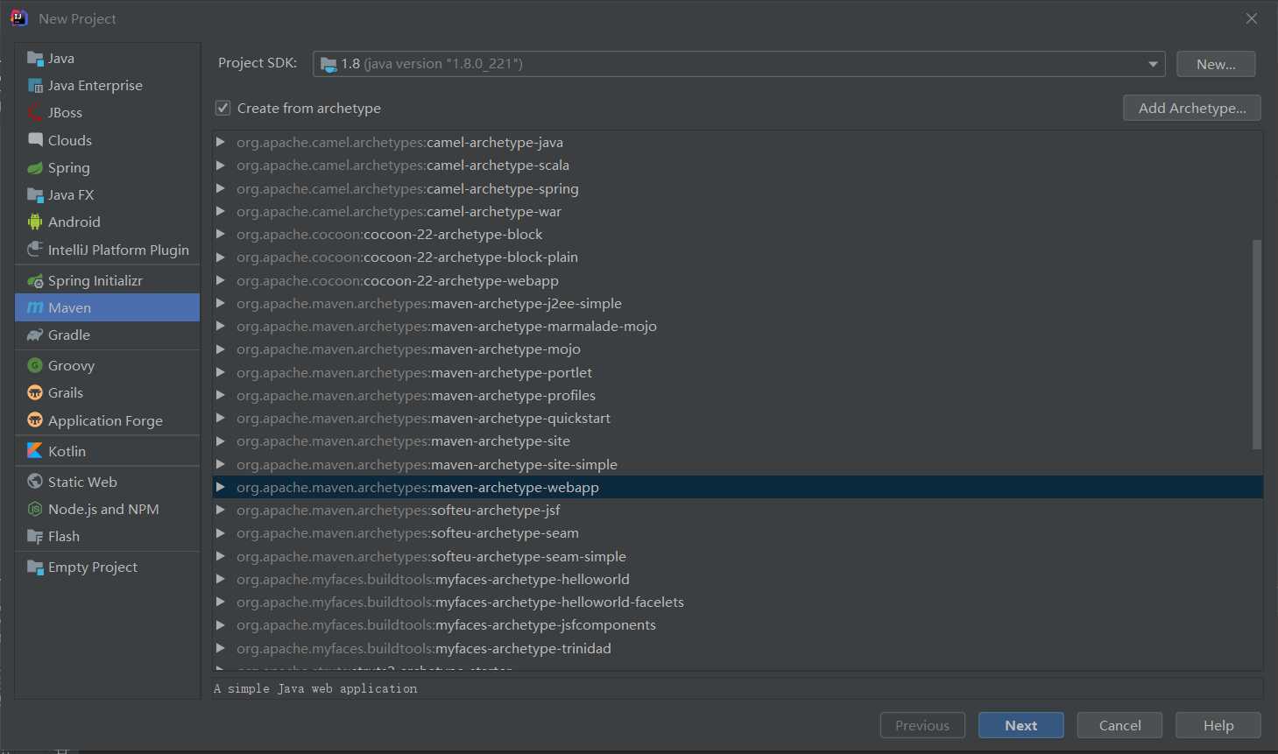
Task: Uncheck Create from archetype checkbox
Action: [x=222, y=108]
